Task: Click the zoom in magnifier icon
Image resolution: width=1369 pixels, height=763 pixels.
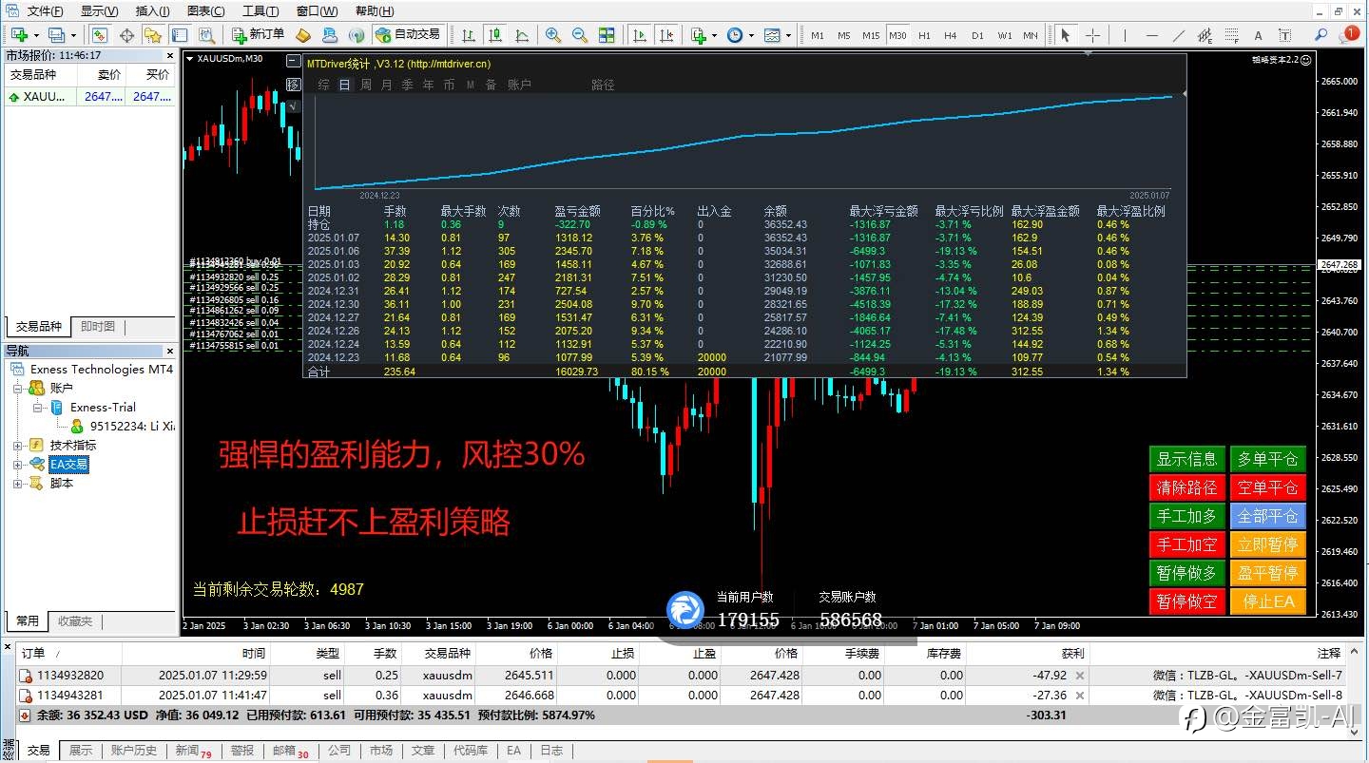Action: point(552,35)
